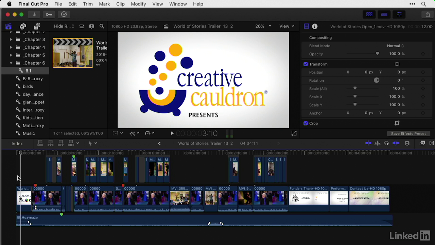
Task: Open timeline clip appearance icon
Action: 407,143
